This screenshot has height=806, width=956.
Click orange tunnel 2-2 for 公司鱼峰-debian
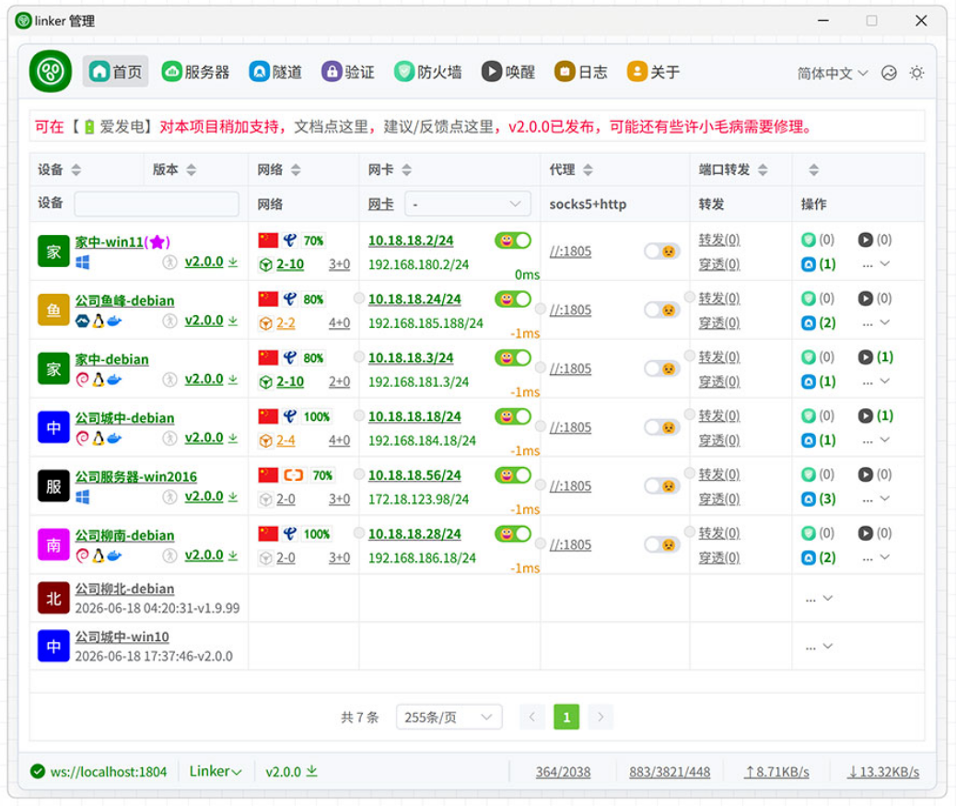coord(277,323)
